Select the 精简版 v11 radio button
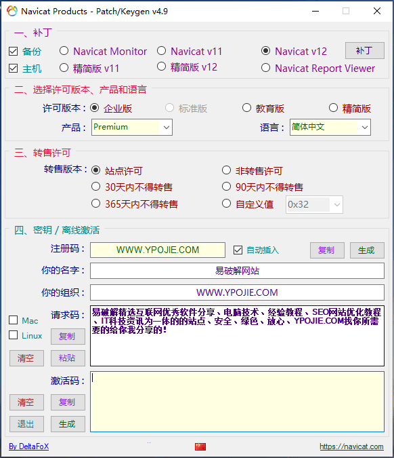The height and width of the screenshot is (458, 394). [64, 68]
